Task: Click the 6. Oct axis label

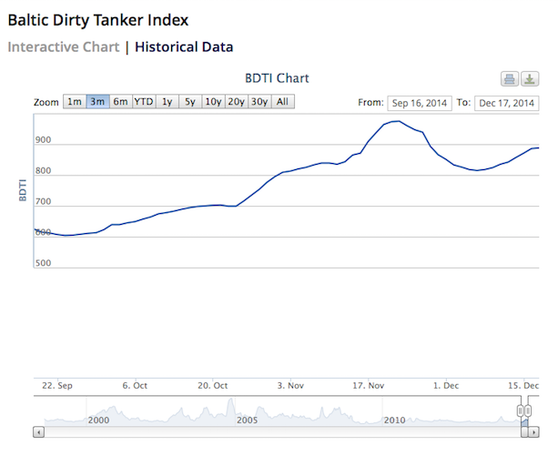Action: click(x=135, y=386)
